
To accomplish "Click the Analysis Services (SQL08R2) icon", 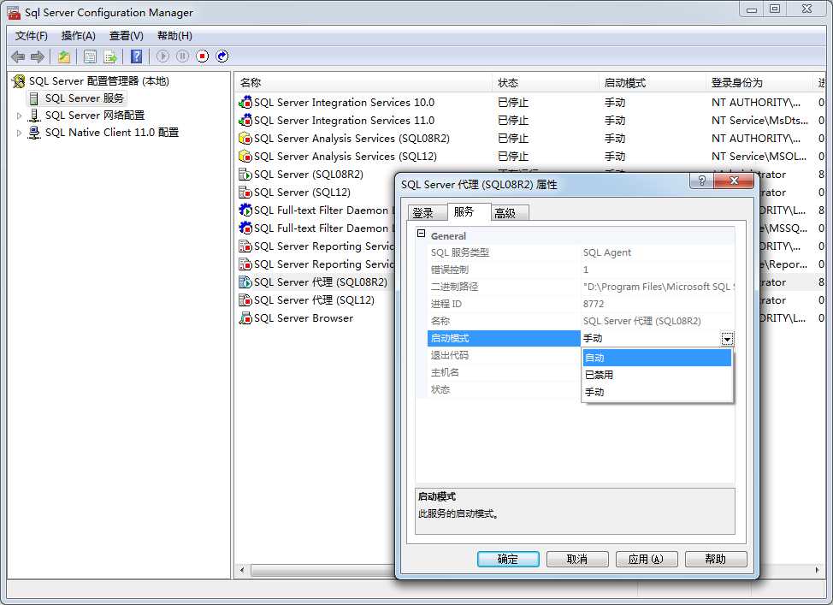I will tap(245, 139).
